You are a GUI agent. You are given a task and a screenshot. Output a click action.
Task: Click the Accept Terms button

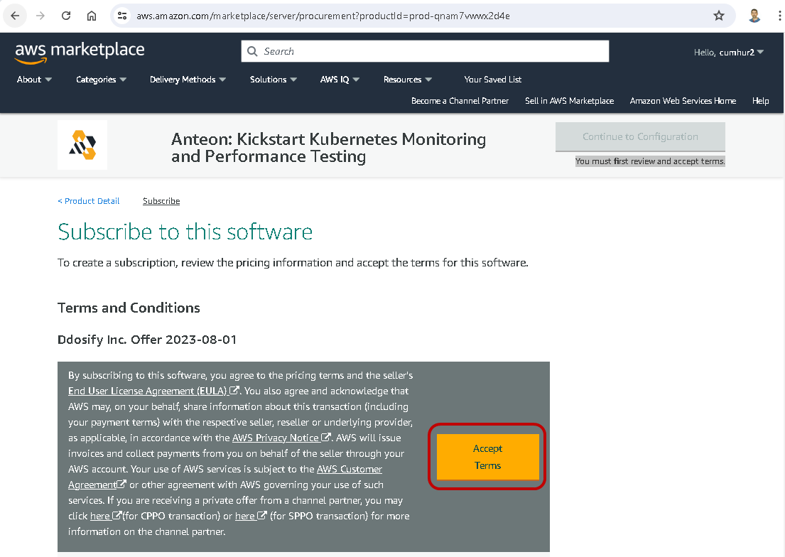487,457
